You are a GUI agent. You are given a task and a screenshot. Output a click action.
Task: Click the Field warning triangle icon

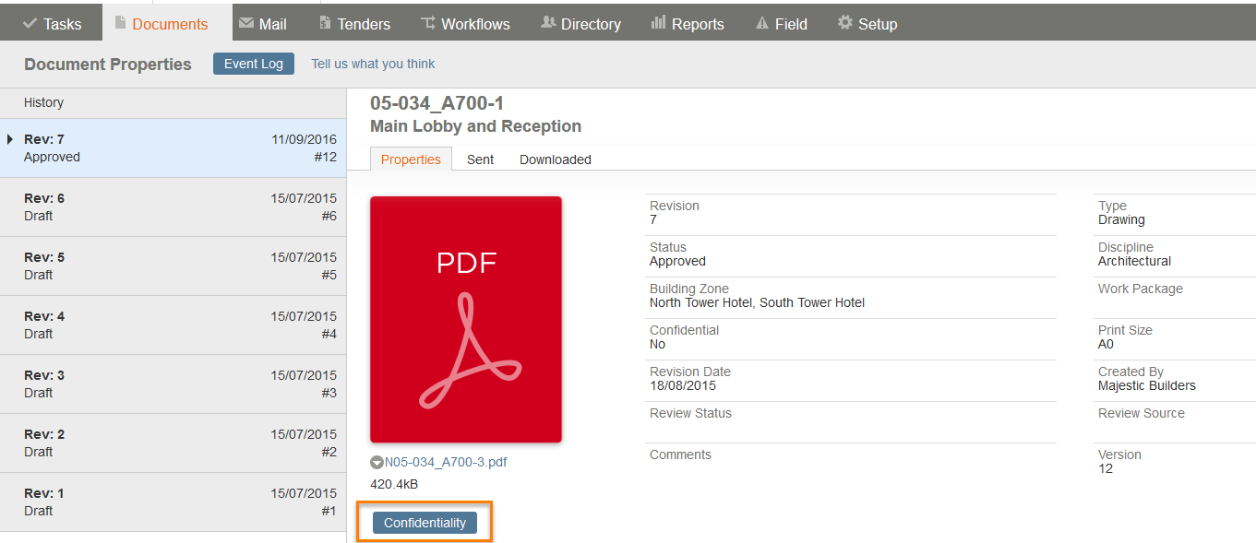click(762, 23)
